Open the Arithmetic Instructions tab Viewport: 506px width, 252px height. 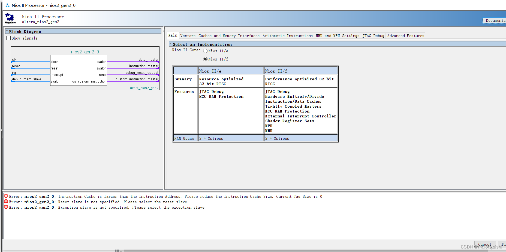288,36
